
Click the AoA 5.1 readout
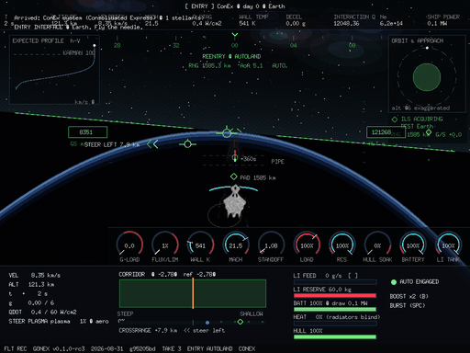[252, 65]
